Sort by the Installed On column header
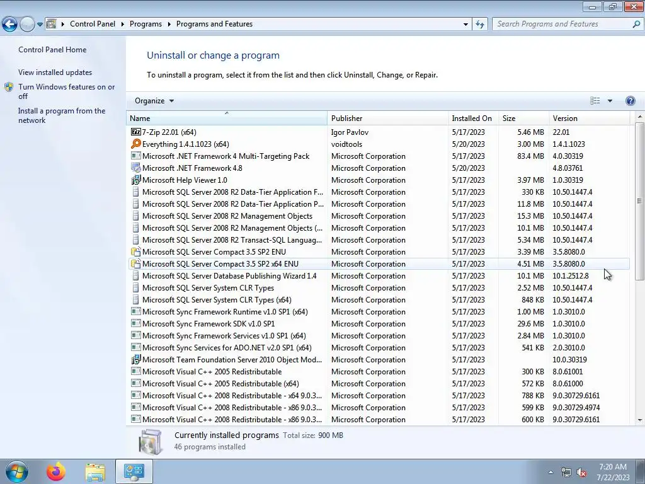This screenshot has height=484, width=645. (x=473, y=118)
